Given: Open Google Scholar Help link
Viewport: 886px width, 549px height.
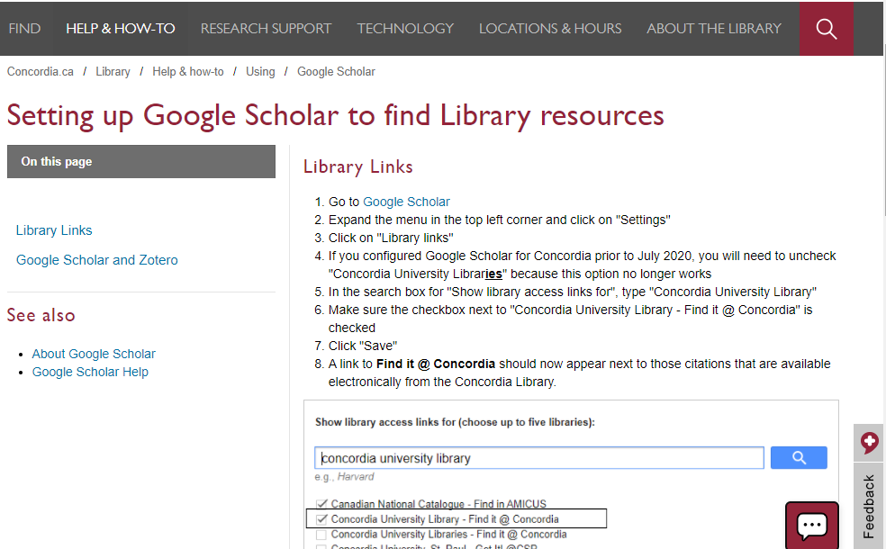Looking at the screenshot, I should pos(90,372).
